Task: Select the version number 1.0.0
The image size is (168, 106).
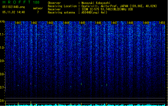Action: (x=36, y=2)
